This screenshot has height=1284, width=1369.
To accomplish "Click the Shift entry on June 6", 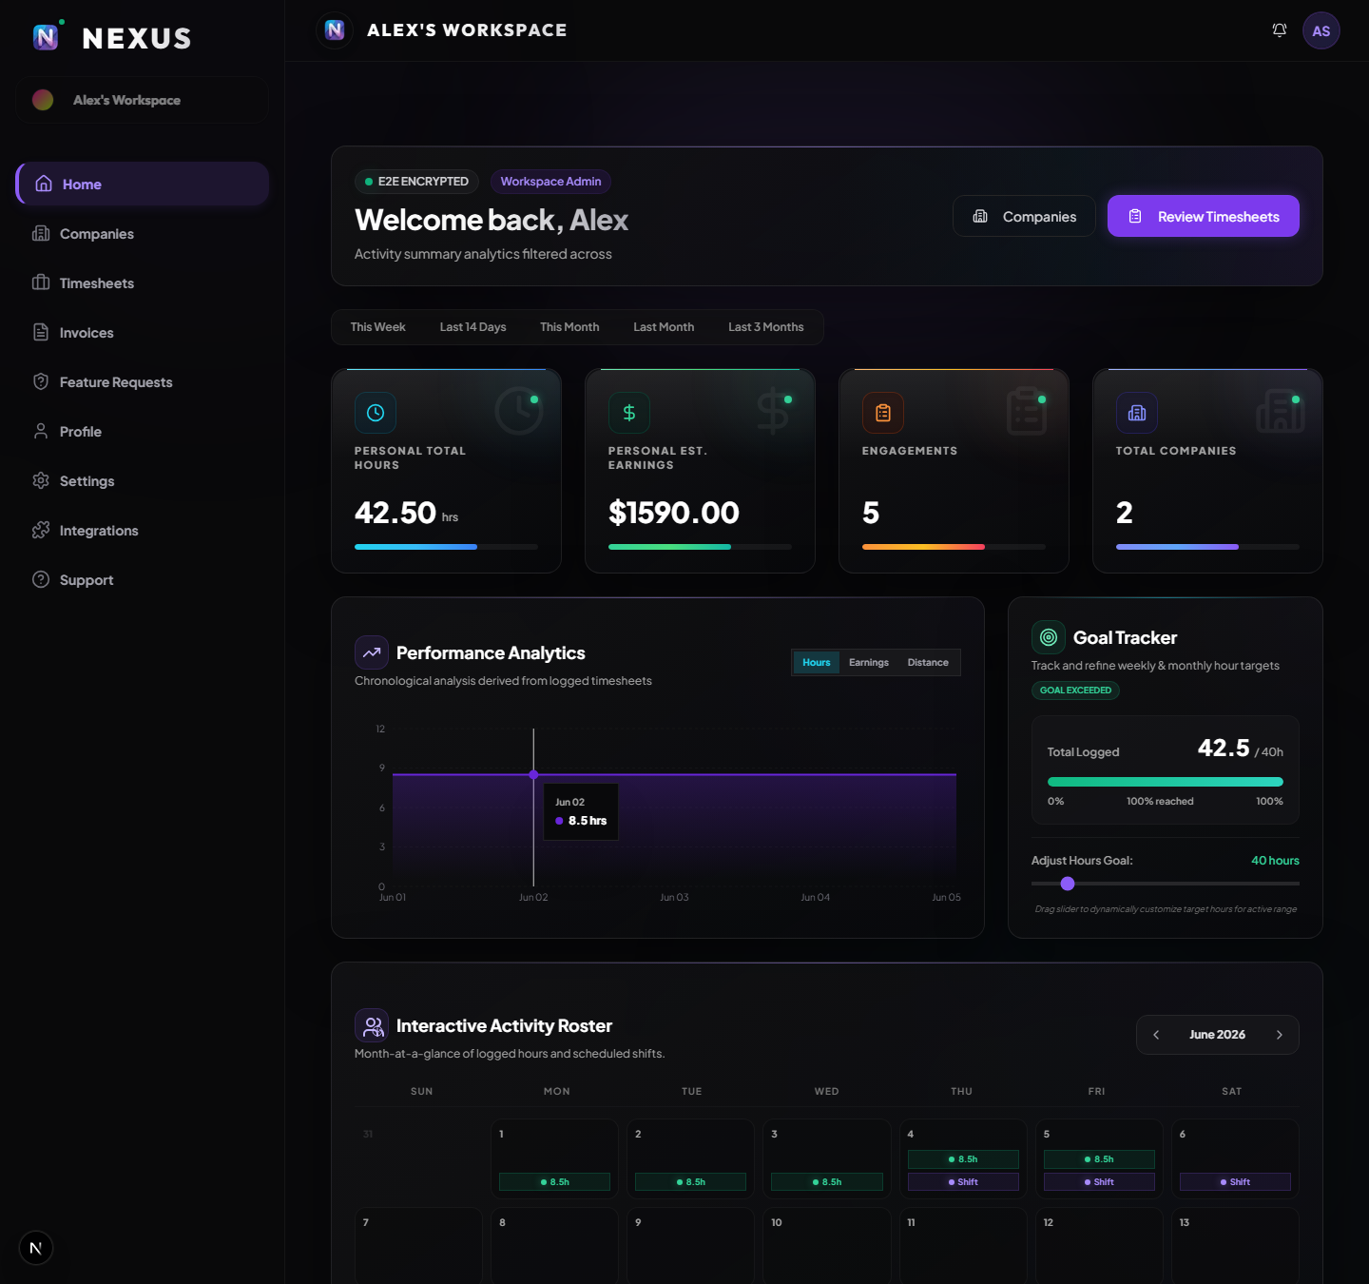I will (x=1235, y=1182).
